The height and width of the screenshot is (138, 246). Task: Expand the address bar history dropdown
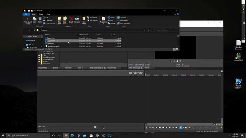coord(145,30)
